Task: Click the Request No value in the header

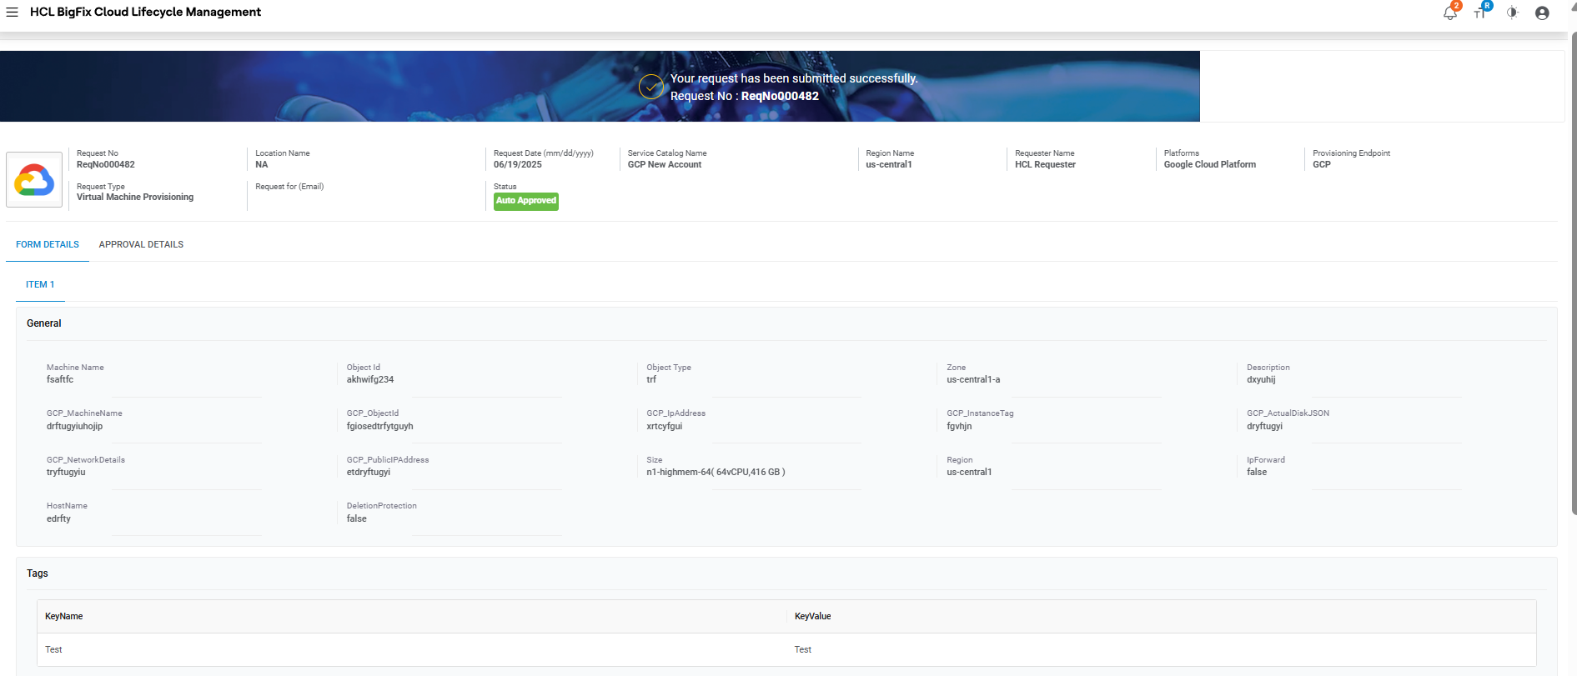Action: [x=106, y=165]
